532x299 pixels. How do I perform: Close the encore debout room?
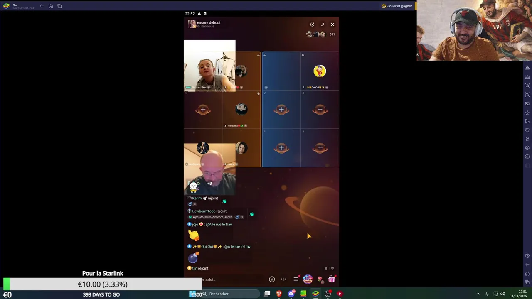click(332, 25)
